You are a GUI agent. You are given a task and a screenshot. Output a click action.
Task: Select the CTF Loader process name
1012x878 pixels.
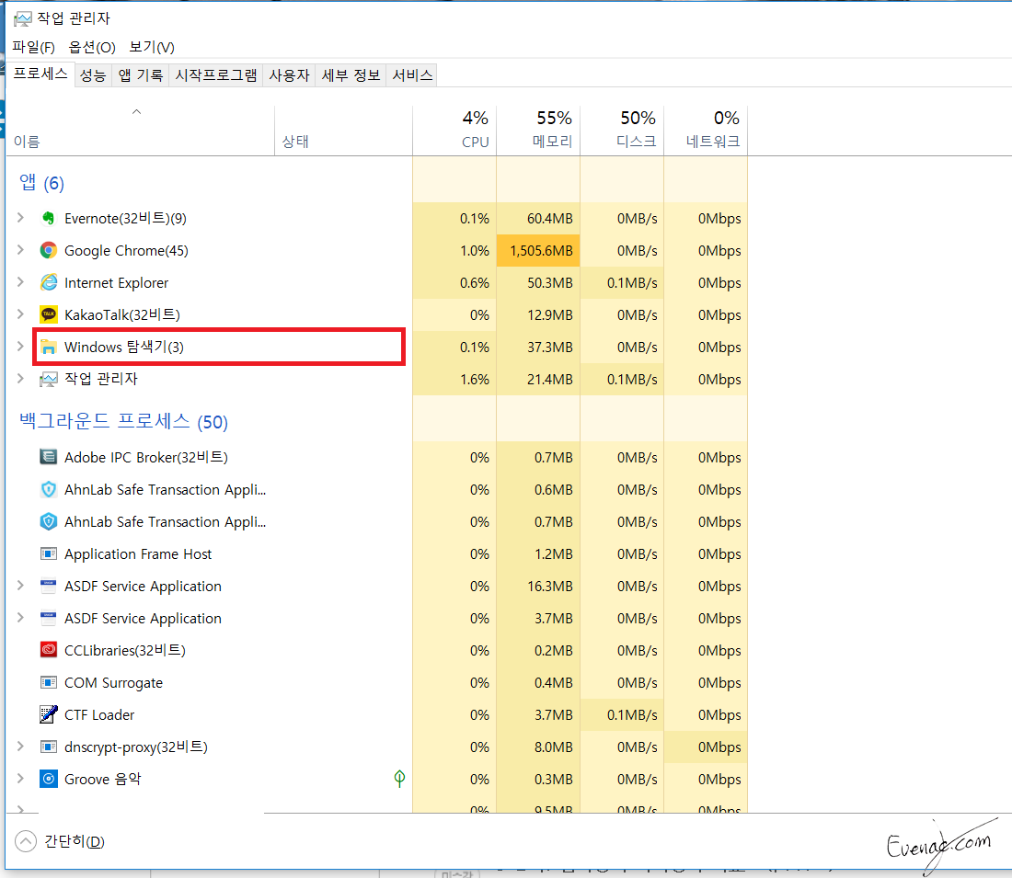coord(99,714)
